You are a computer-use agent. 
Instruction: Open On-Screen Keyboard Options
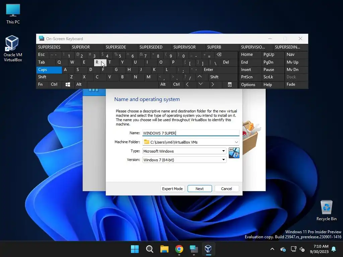click(x=251, y=85)
